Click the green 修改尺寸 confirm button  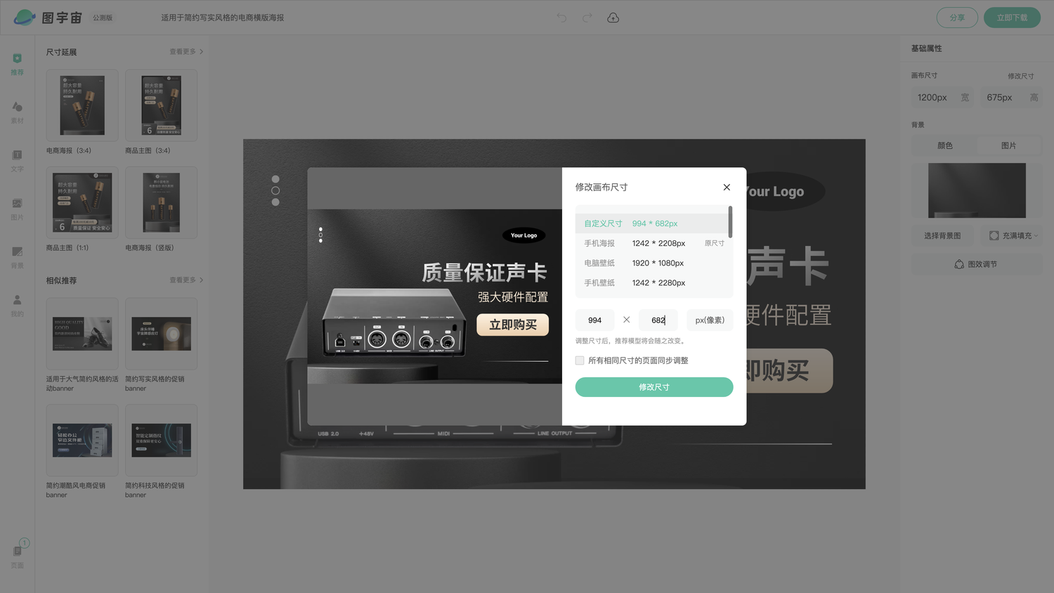[654, 387]
